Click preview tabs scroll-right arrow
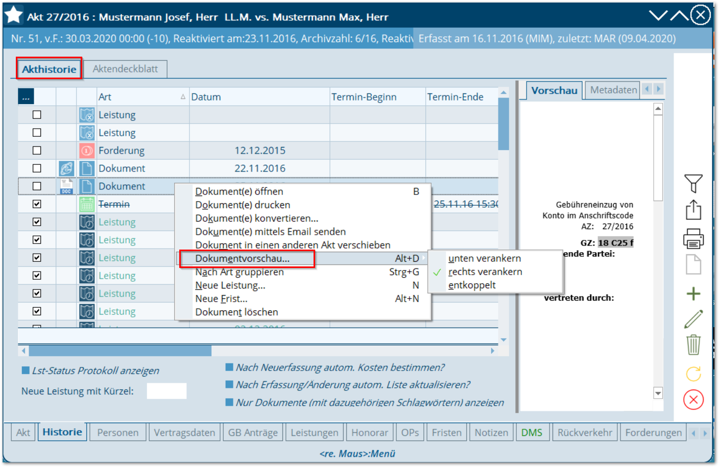The height and width of the screenshot is (467, 719). [x=658, y=89]
